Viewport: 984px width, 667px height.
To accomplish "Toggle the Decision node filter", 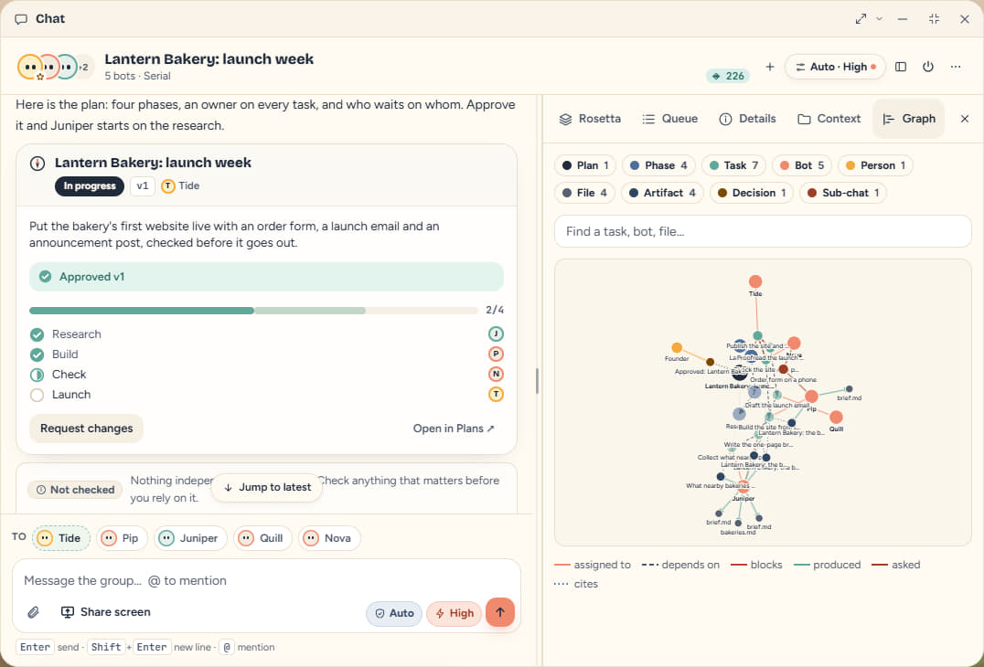I will click(752, 193).
